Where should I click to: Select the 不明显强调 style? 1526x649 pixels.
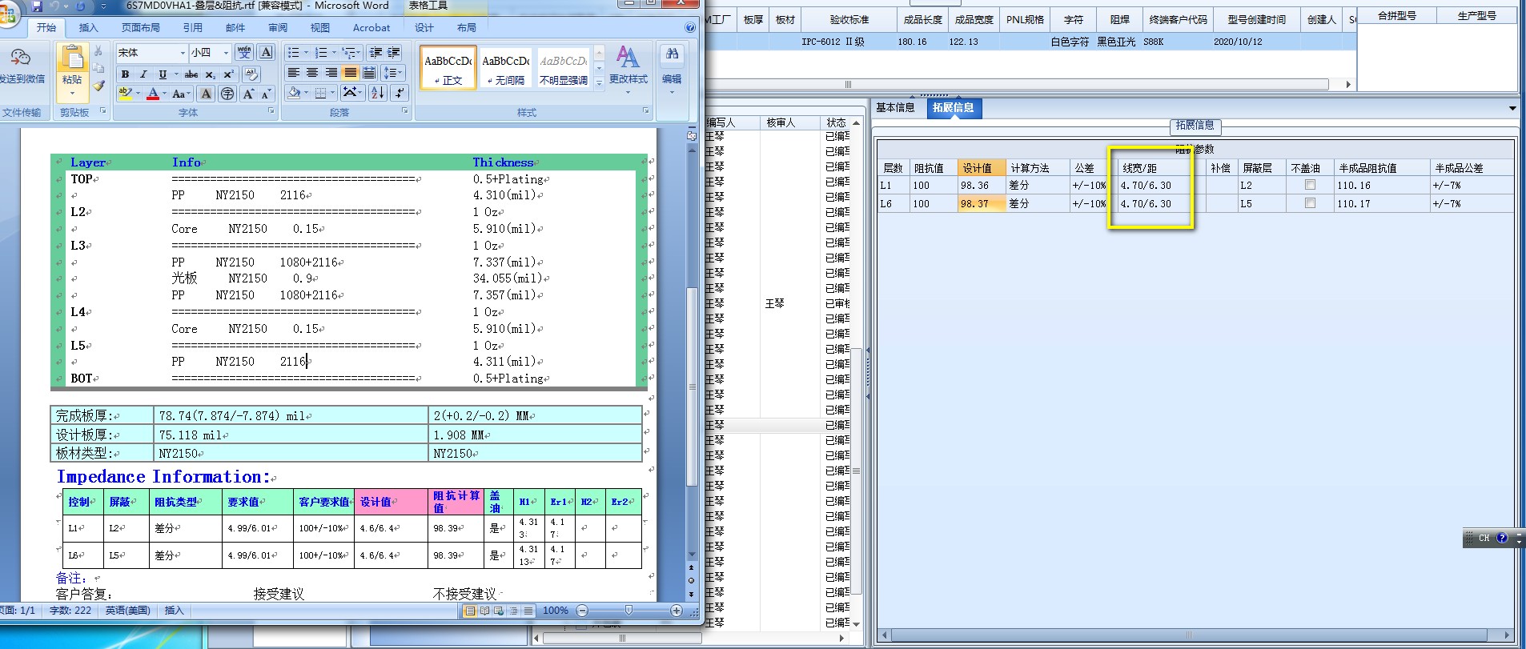click(x=564, y=66)
